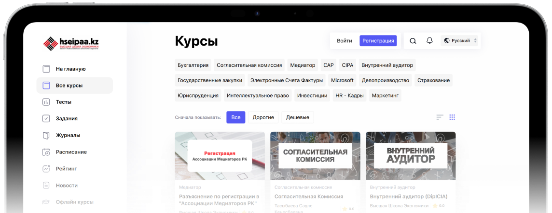Filter by HR - Кадры tag
This screenshot has height=213, width=552.
(x=349, y=96)
